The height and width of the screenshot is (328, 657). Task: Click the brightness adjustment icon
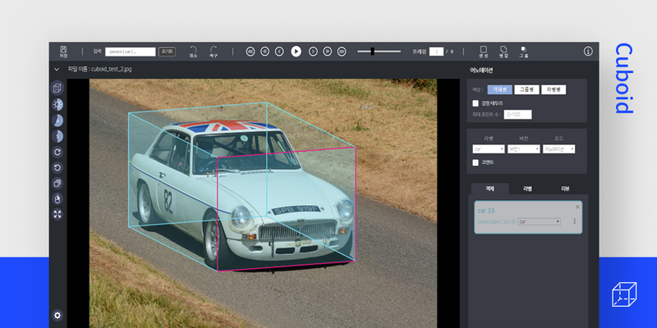(x=57, y=104)
